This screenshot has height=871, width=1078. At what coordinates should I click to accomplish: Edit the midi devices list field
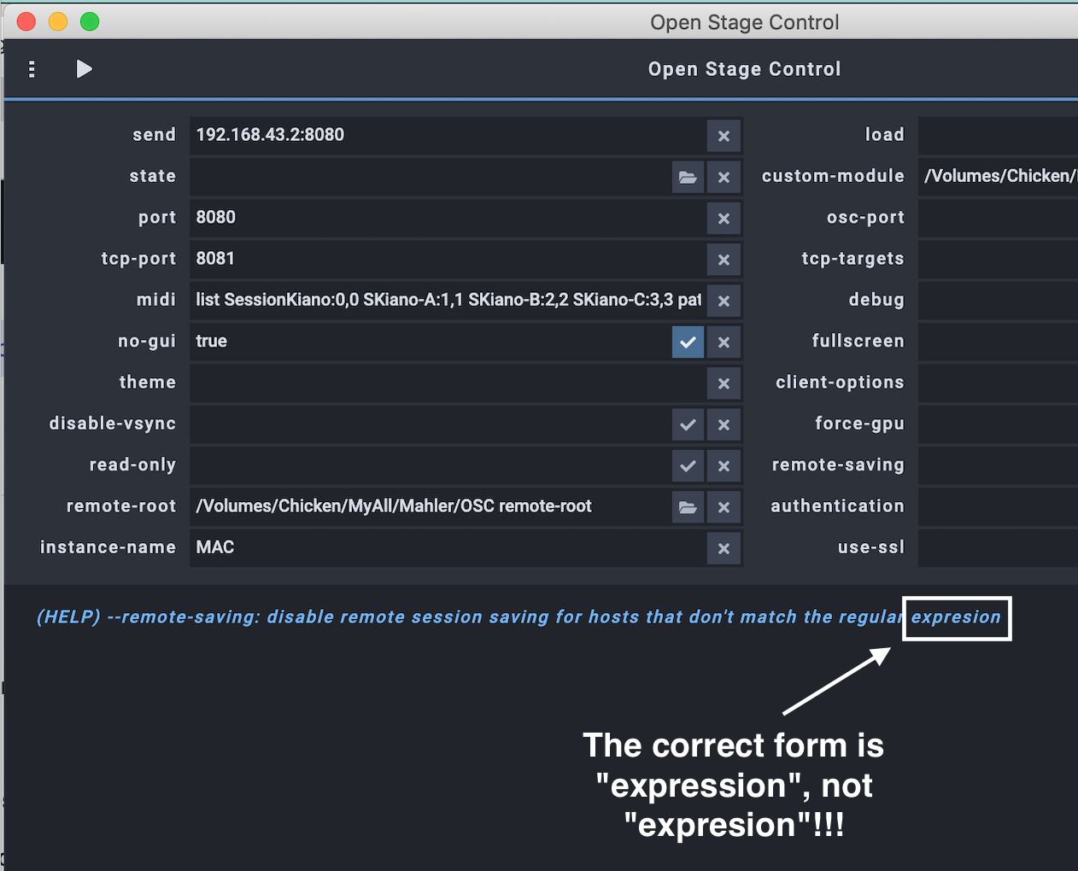(448, 300)
